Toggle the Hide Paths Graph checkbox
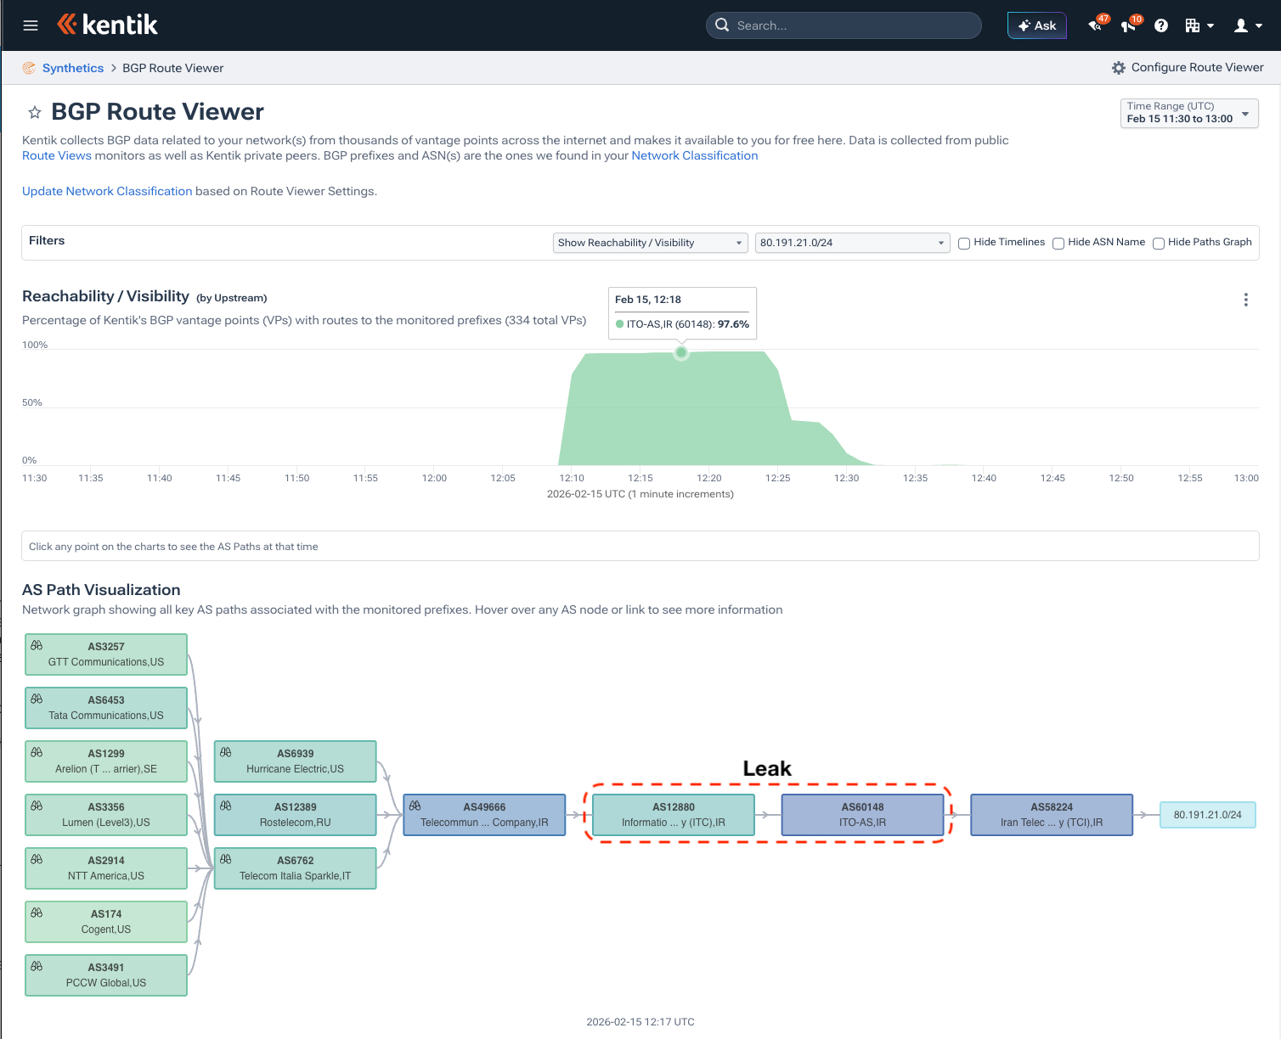 pyautogui.click(x=1159, y=244)
